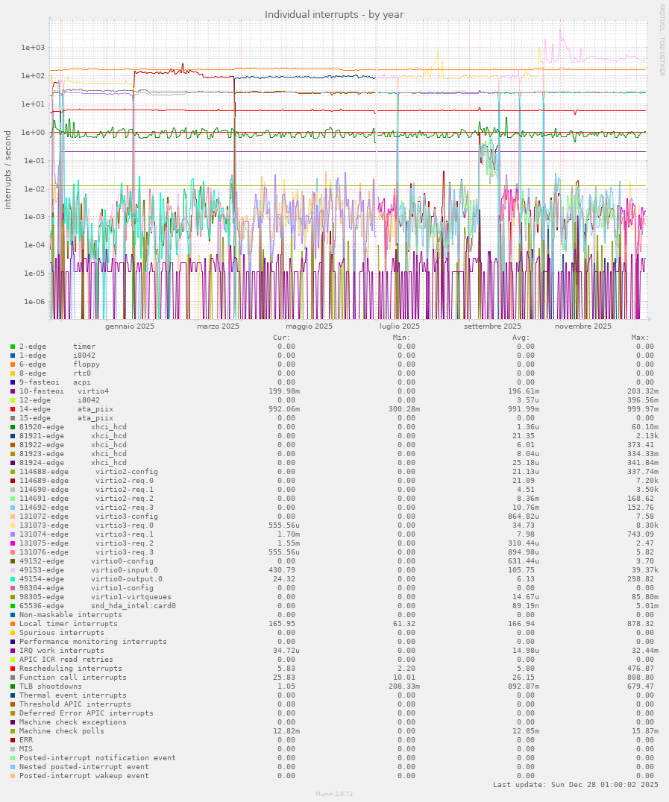
Task: Click the 'gennaio 2025' label on the time axis
Action: click(130, 326)
